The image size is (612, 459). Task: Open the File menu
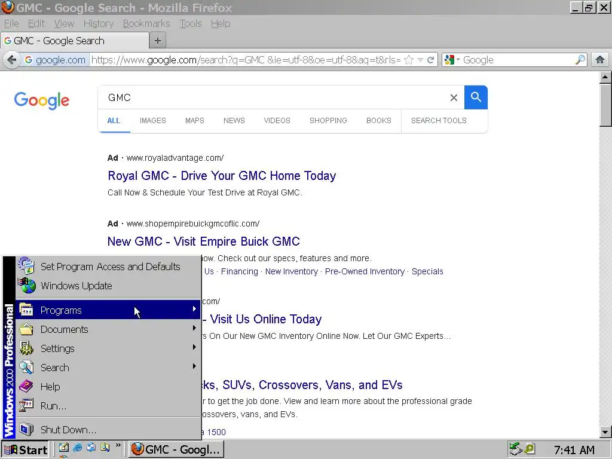coord(11,24)
